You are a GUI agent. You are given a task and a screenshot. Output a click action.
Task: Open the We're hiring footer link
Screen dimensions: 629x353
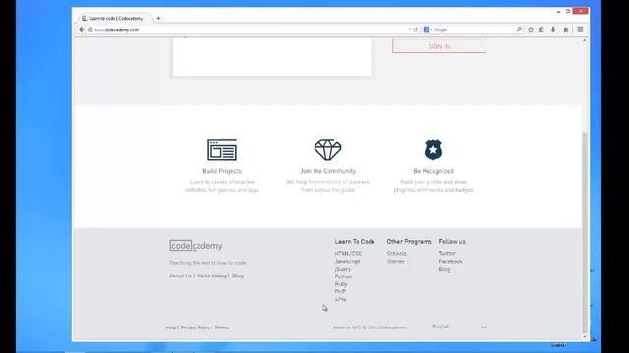pyautogui.click(x=211, y=276)
